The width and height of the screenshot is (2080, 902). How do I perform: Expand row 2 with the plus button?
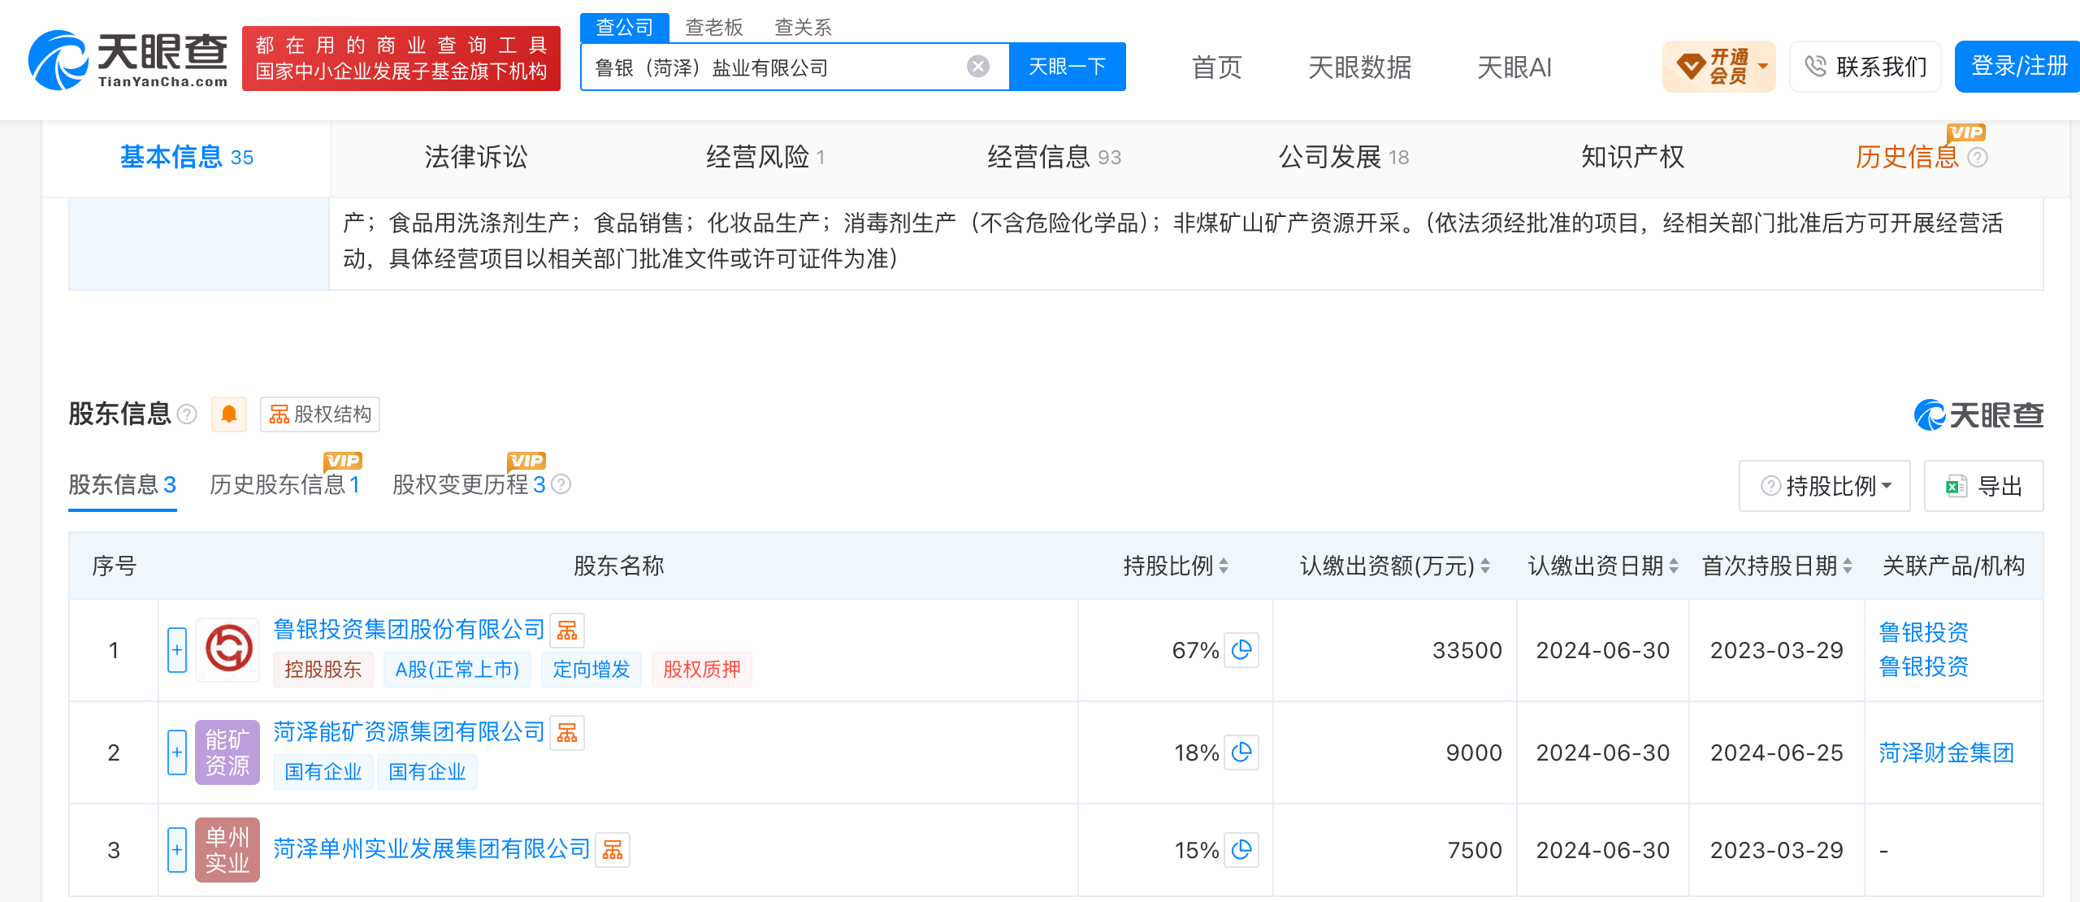click(177, 752)
